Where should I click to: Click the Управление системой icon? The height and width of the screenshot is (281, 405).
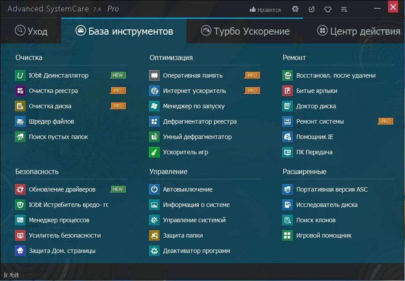pyautogui.click(x=154, y=220)
